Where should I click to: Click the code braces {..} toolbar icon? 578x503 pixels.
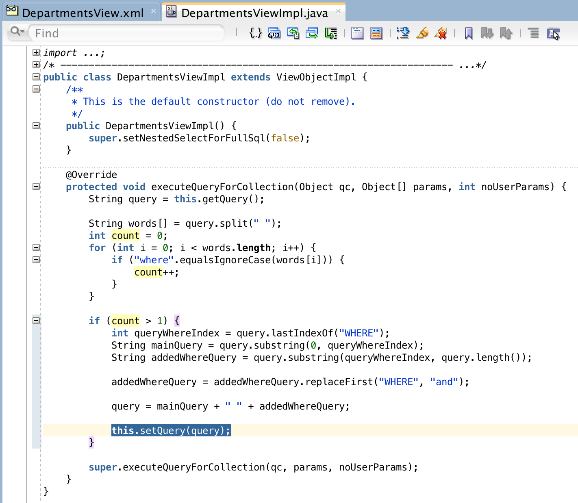pos(256,33)
